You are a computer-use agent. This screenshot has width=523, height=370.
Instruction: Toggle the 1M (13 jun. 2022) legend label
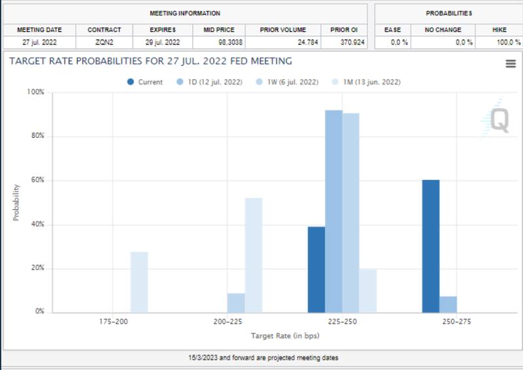tap(370, 82)
